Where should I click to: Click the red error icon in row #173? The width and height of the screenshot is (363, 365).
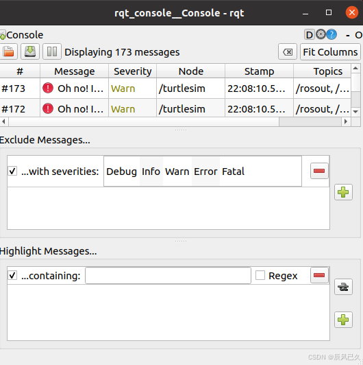click(48, 88)
